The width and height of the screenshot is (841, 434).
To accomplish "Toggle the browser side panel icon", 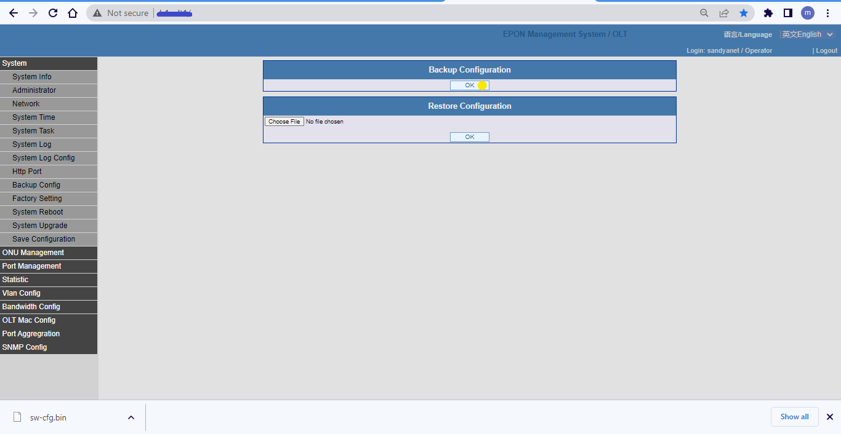I will pos(787,13).
